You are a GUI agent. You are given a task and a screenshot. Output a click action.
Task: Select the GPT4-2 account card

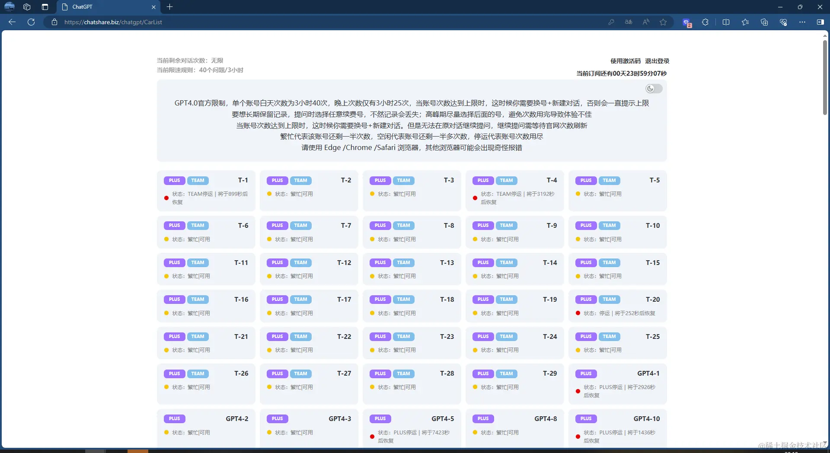click(x=206, y=428)
